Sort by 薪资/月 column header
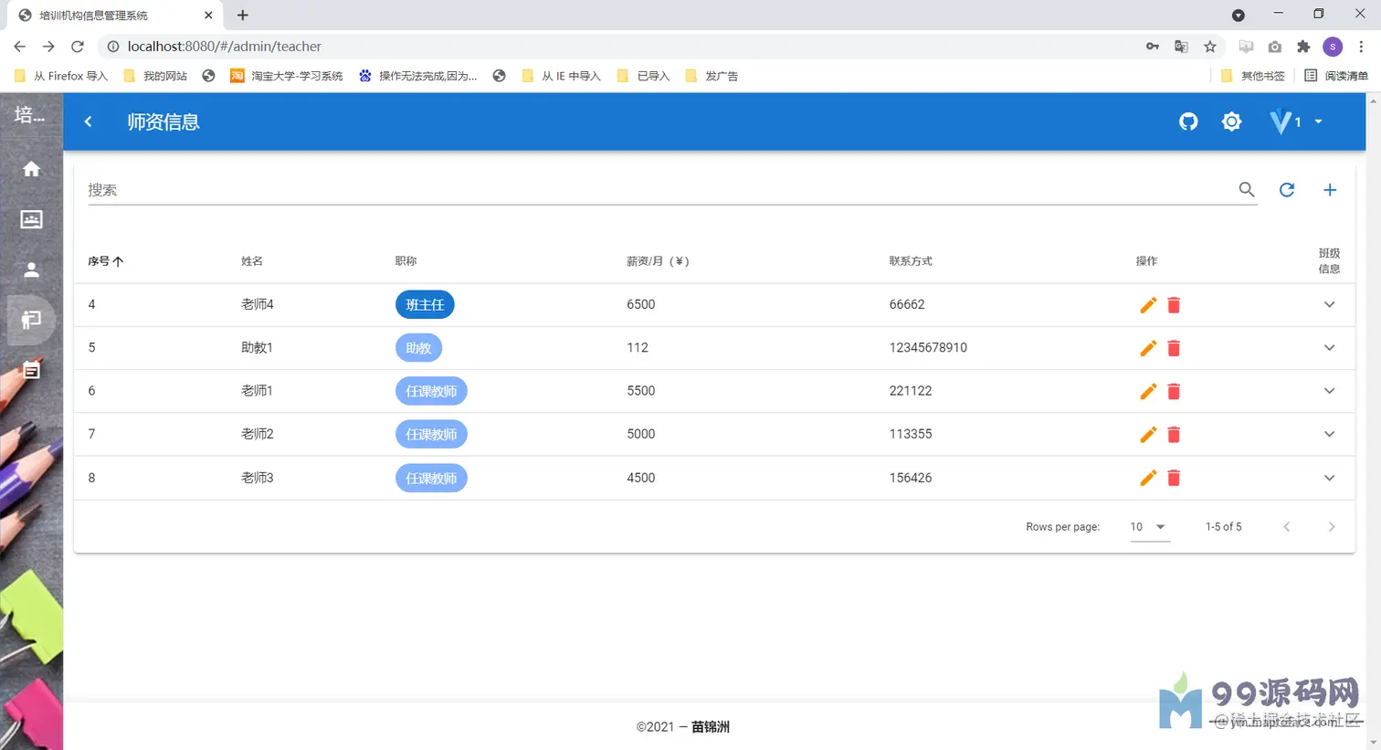 point(658,261)
